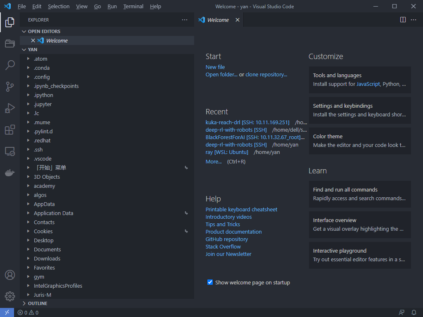423x317 pixels.
Task: Click the New file link
Action: [215, 67]
